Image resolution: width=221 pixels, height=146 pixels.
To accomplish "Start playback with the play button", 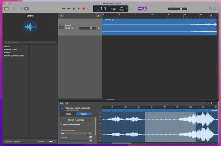I will pos(79,9).
